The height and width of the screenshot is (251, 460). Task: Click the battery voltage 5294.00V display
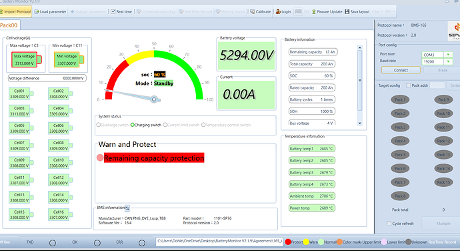tap(247, 55)
